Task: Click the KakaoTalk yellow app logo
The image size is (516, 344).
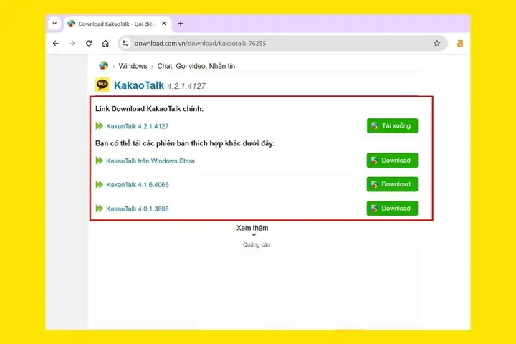Action: point(102,85)
